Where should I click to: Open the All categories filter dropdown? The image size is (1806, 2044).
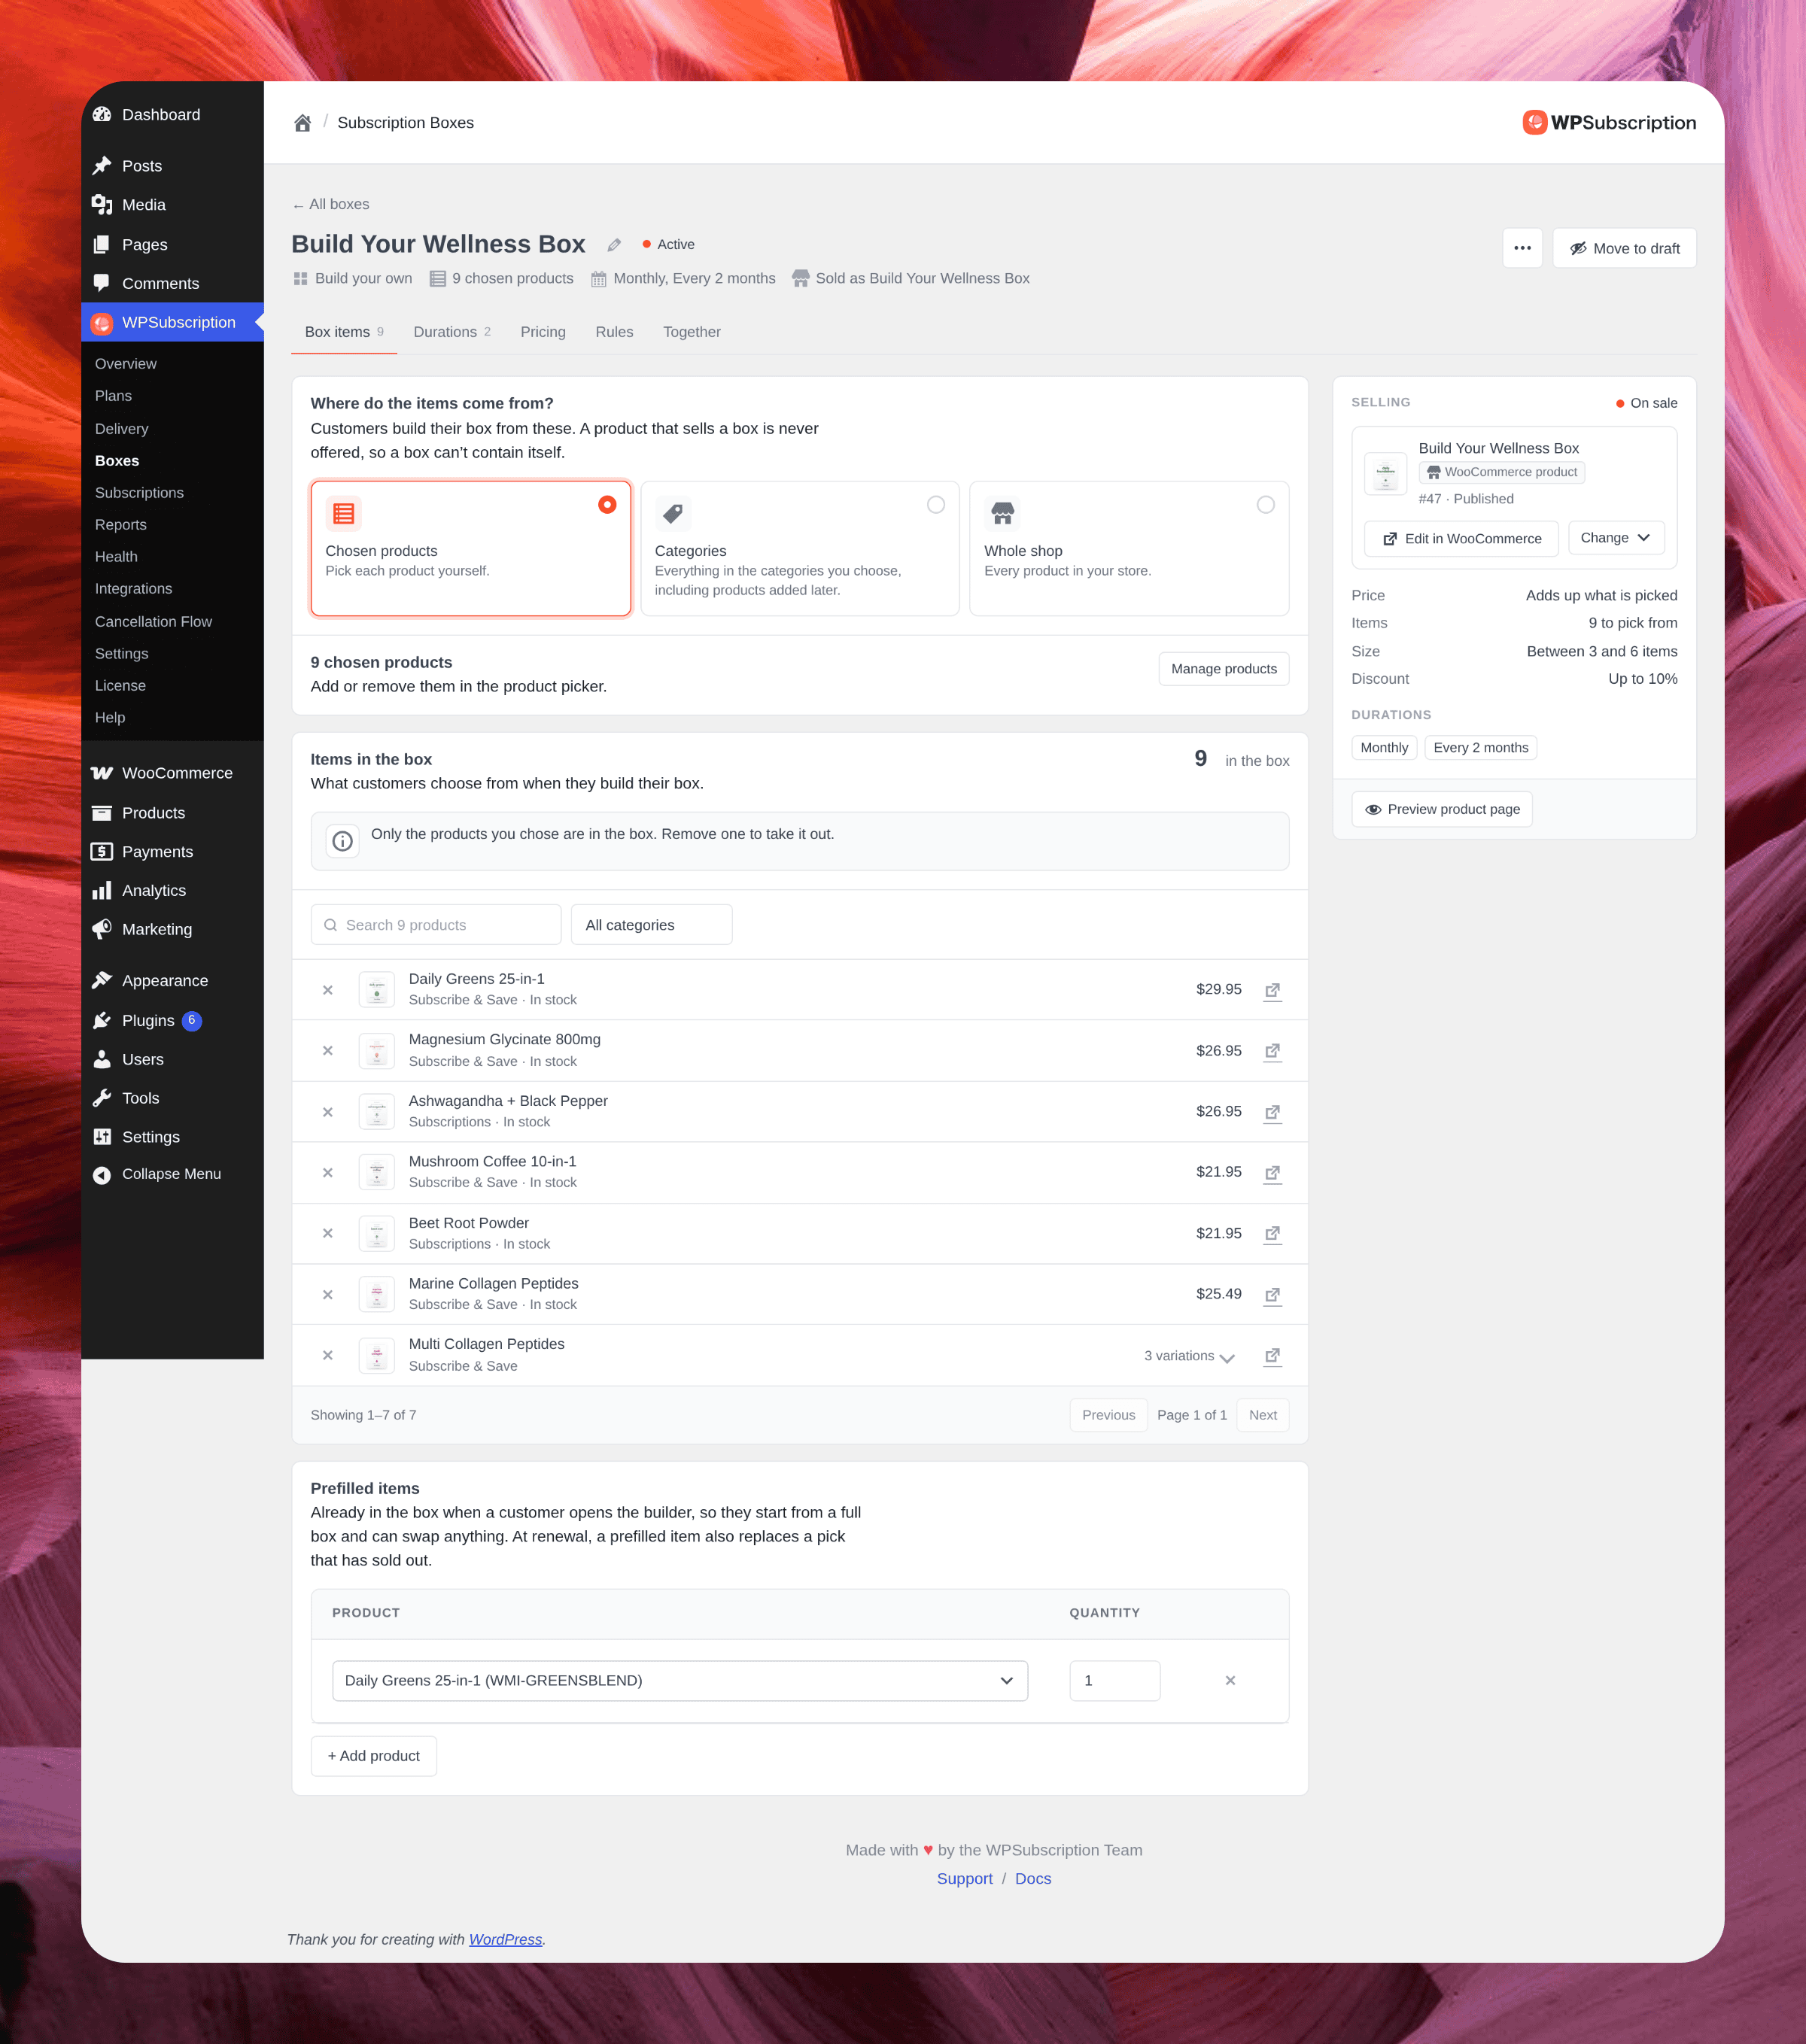[651, 925]
